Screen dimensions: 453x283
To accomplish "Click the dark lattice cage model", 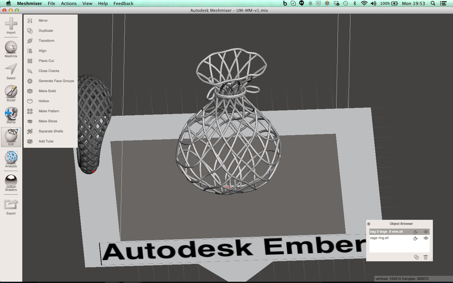I will click(x=94, y=124).
